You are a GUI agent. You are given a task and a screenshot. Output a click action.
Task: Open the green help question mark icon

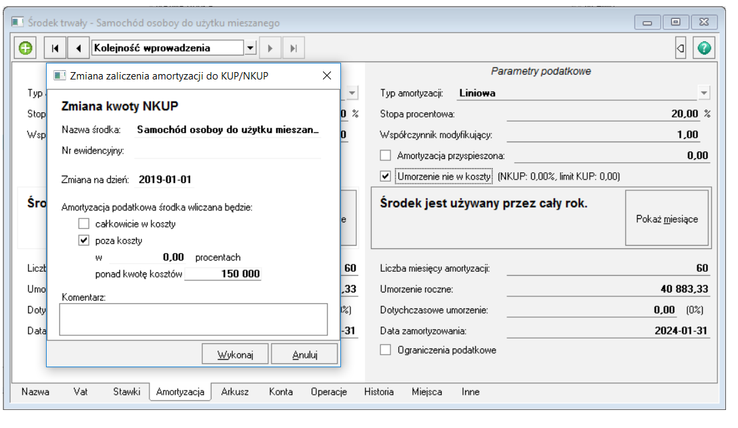pyautogui.click(x=704, y=48)
